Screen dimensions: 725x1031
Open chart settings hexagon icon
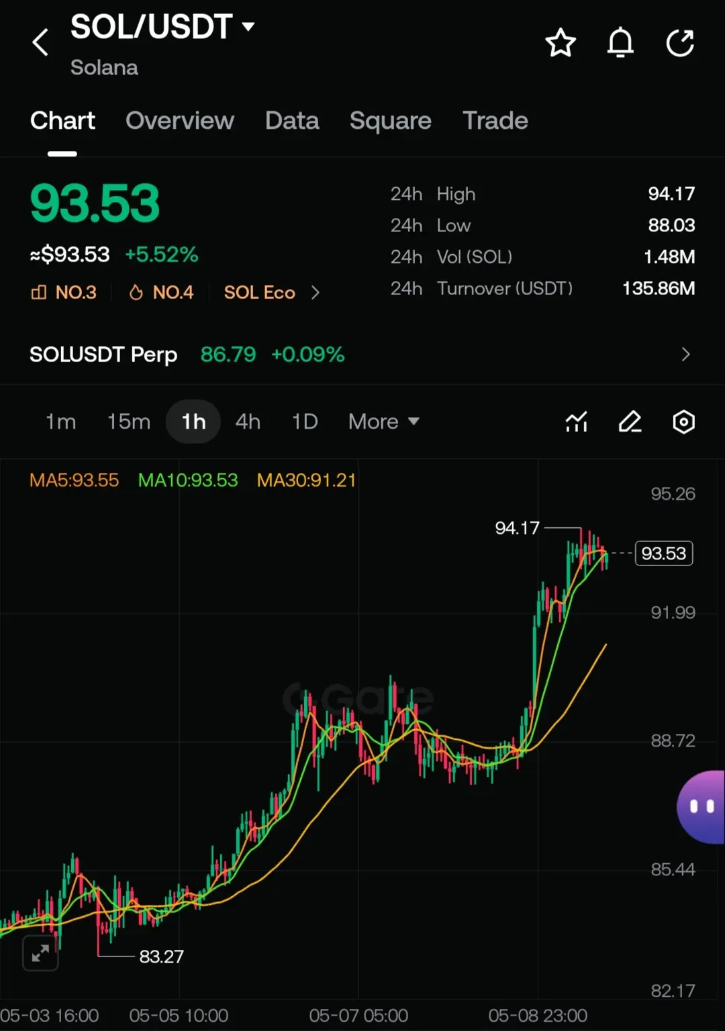tap(683, 422)
